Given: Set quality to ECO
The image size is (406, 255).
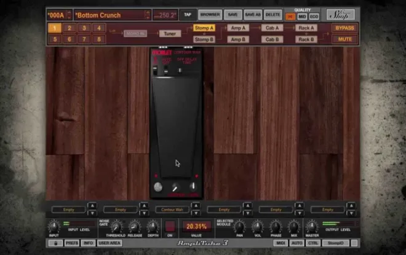Looking at the screenshot, I should click(314, 17).
